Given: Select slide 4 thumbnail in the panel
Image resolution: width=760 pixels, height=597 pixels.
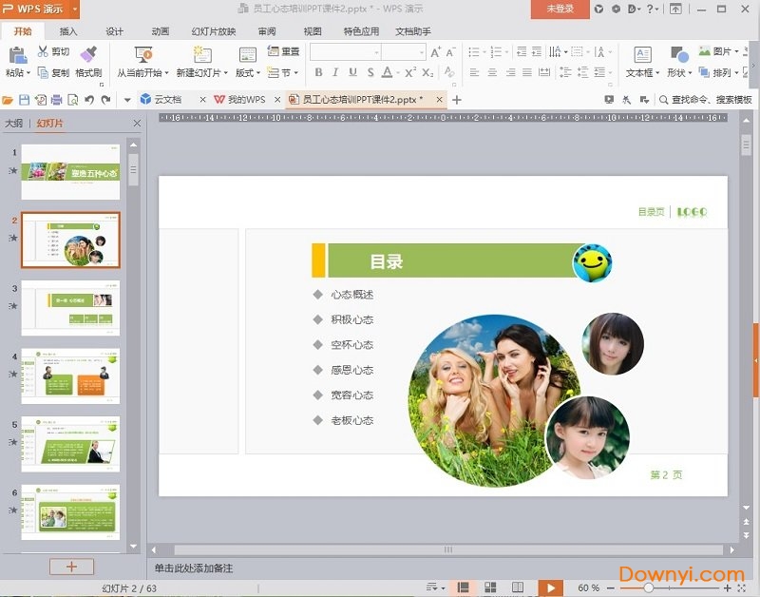Looking at the screenshot, I should point(71,376).
